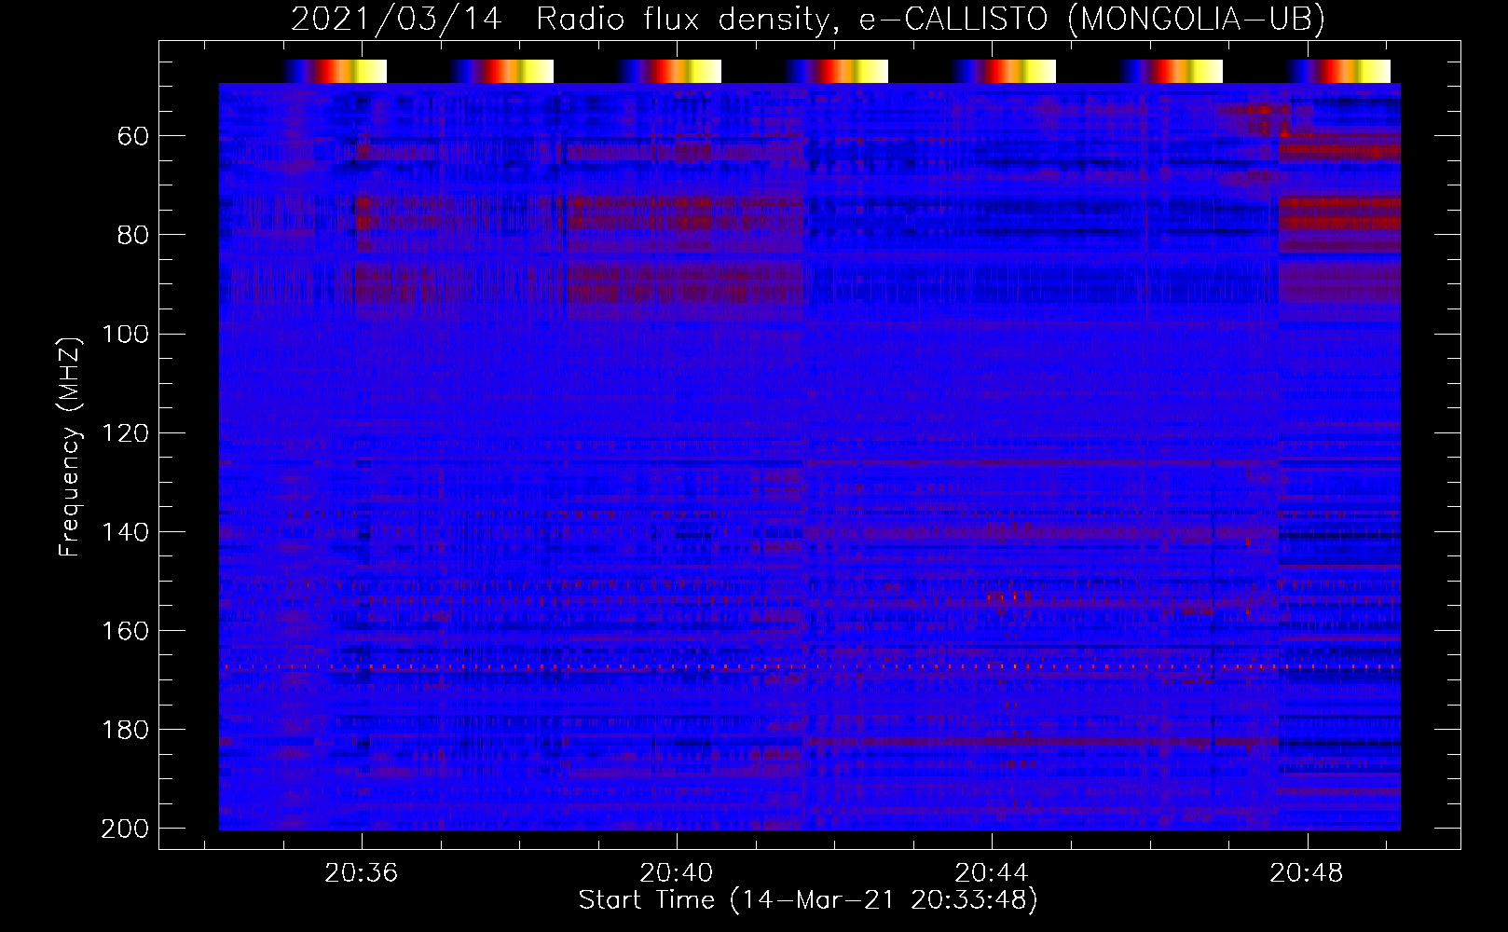Click the 'e-CALLISTO (MONGOLIA-UB)' title text
Image resolution: width=1508 pixels, height=932 pixels.
[1092, 19]
